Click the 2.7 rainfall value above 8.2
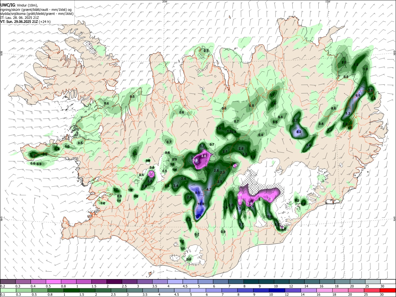Screen dimensions: 396x297 coord(295,121)
